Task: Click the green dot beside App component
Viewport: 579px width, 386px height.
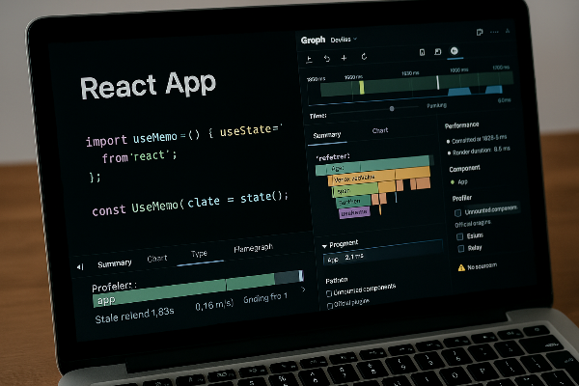Action: [453, 182]
